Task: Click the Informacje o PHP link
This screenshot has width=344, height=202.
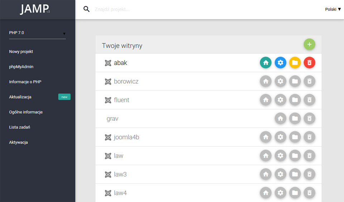Action: coord(25,82)
